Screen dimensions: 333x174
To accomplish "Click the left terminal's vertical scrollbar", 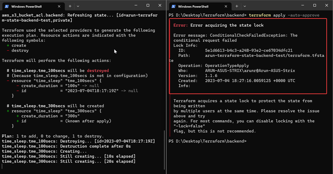I will click(x=164, y=150).
